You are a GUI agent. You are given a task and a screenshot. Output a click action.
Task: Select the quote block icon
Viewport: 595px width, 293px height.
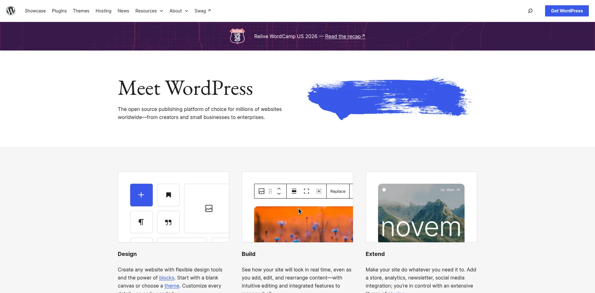pyautogui.click(x=168, y=222)
